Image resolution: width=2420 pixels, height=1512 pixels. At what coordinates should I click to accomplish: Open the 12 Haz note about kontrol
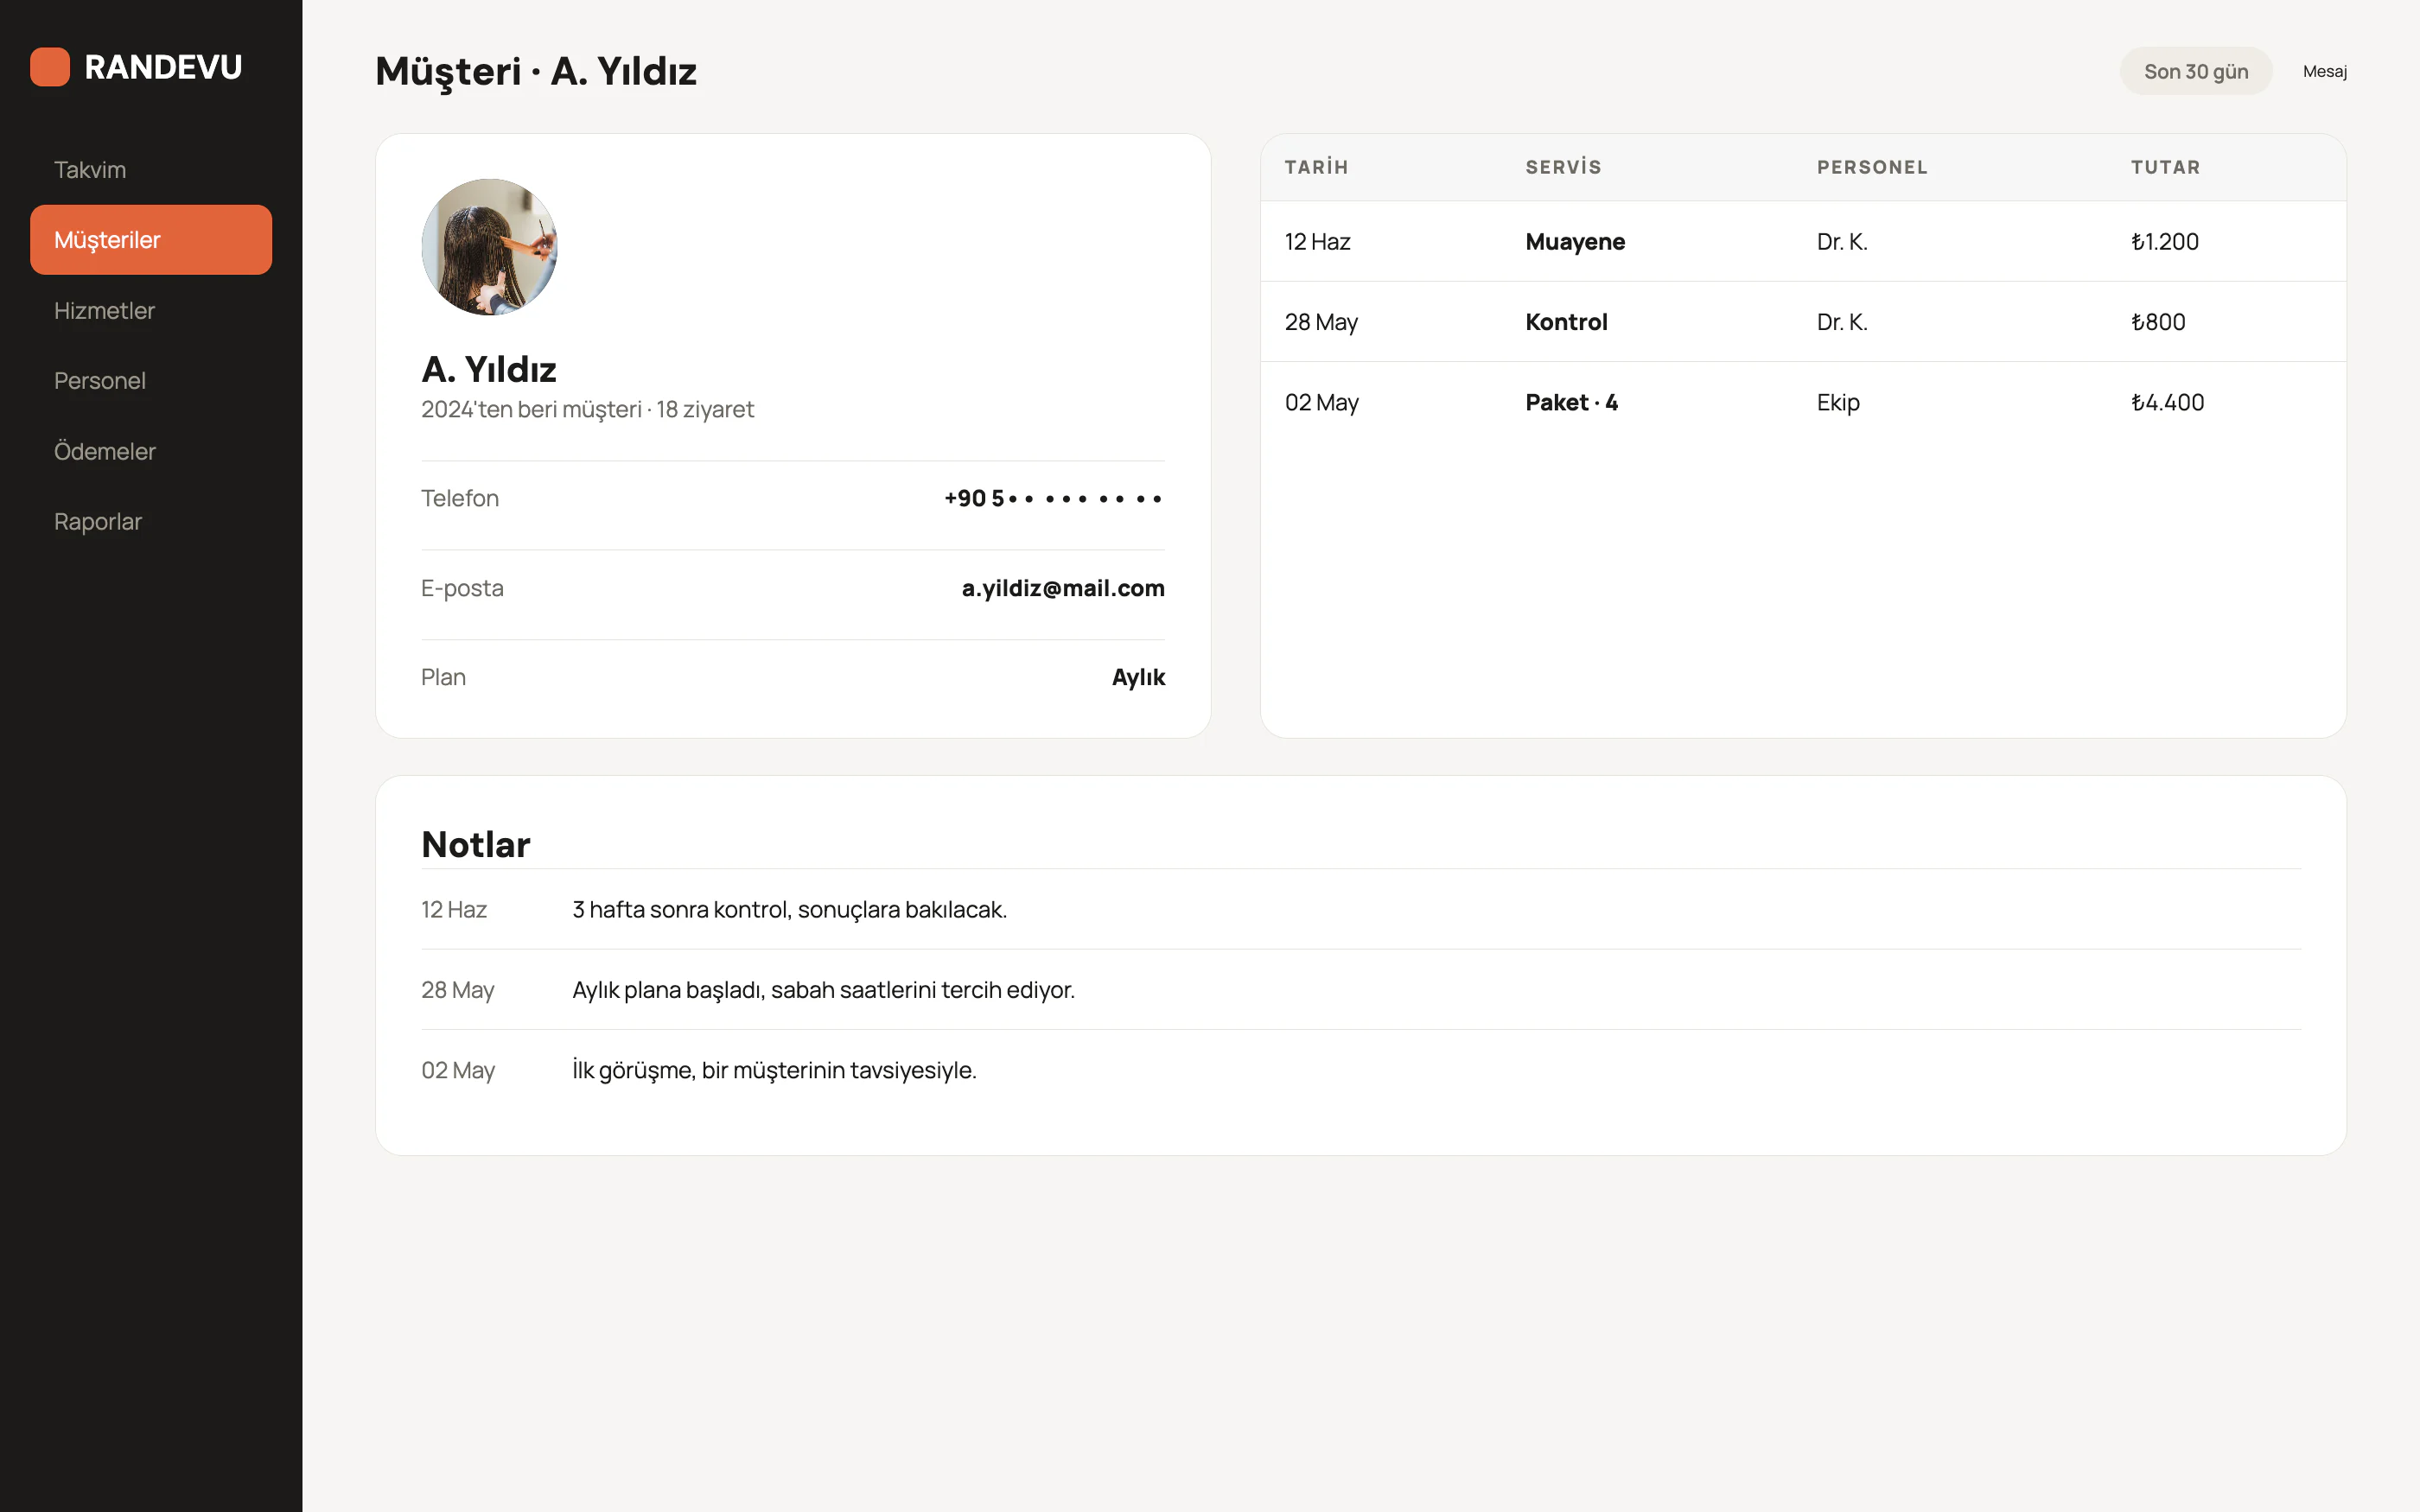click(1361, 909)
